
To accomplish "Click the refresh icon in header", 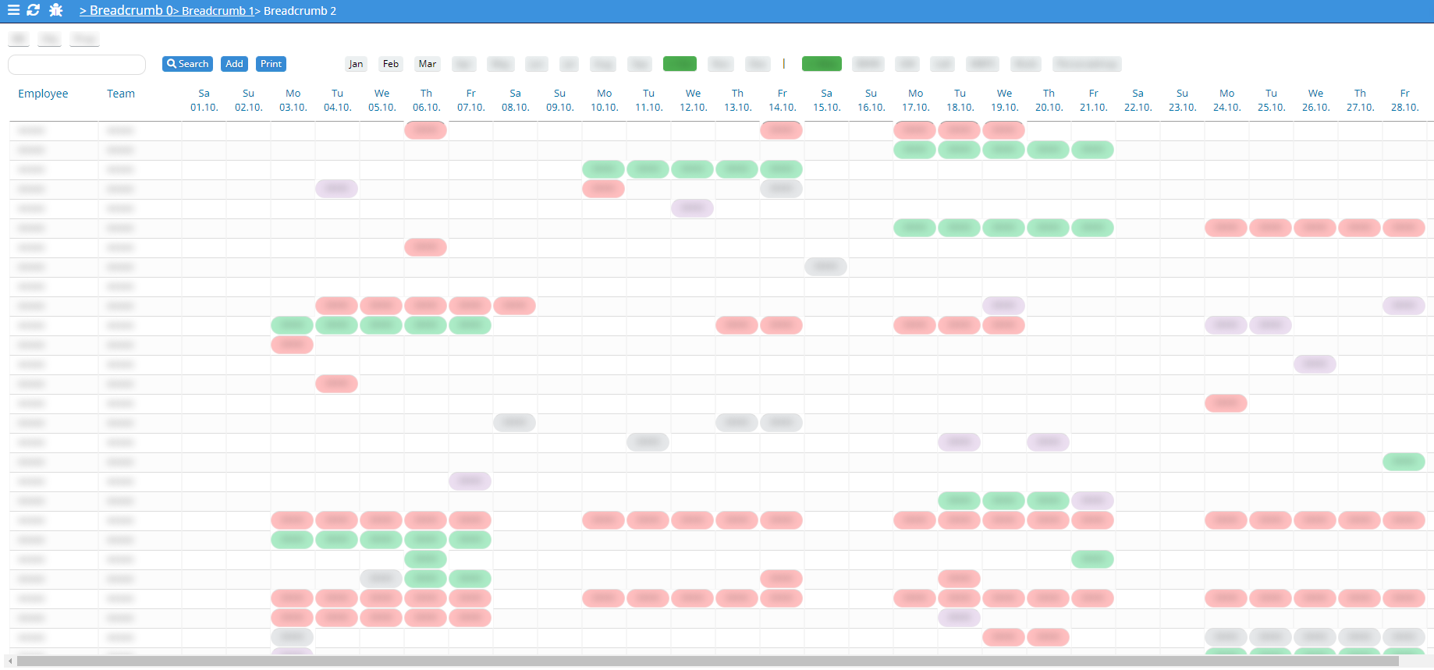I will click(33, 10).
